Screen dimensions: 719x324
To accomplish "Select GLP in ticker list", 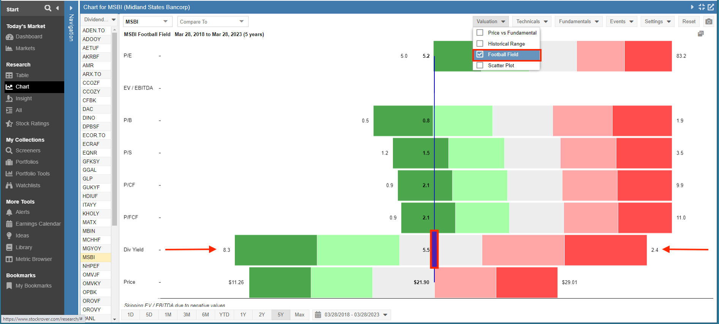I will click(x=96, y=179).
